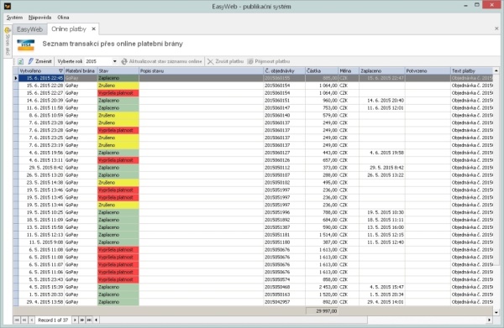The width and height of the screenshot is (504, 328).
Task: Click next page navigator button
Action: (82, 320)
